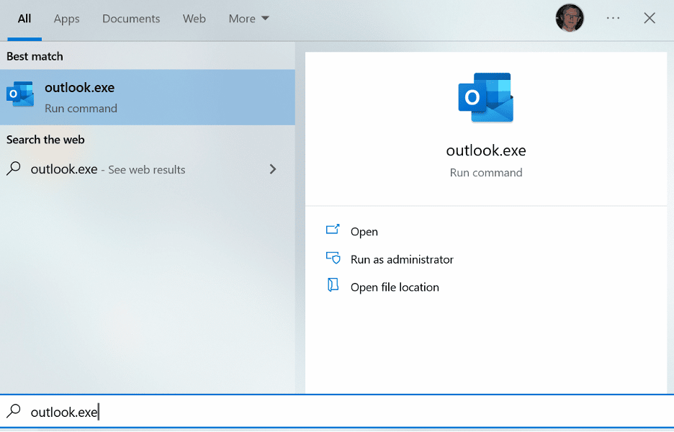The width and height of the screenshot is (674, 432).
Task: Click the Run as administrator shield icon
Action: click(x=333, y=258)
